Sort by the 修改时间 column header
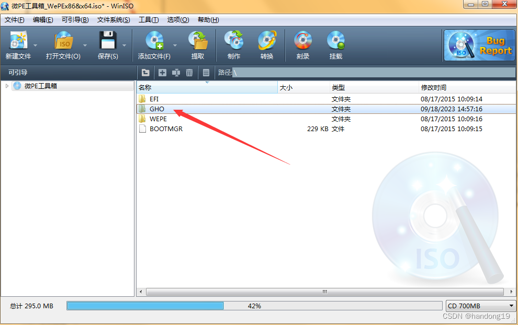This screenshot has height=325, width=518. point(467,87)
